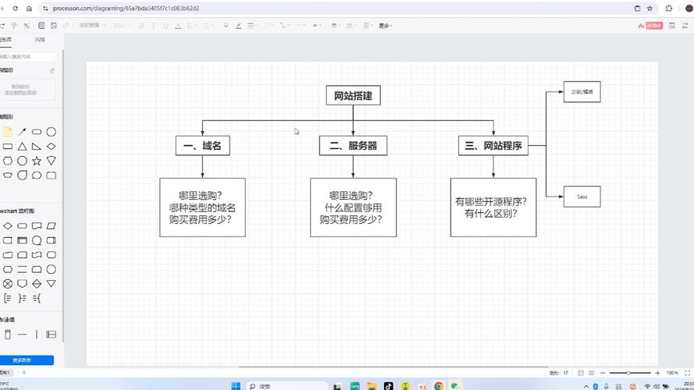Click the browser reload button
The image size is (694, 390).
coord(16,9)
